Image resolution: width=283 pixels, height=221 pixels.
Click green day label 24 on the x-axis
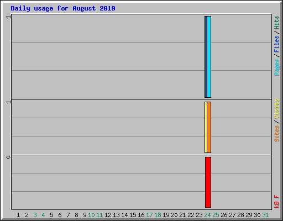click(x=207, y=215)
